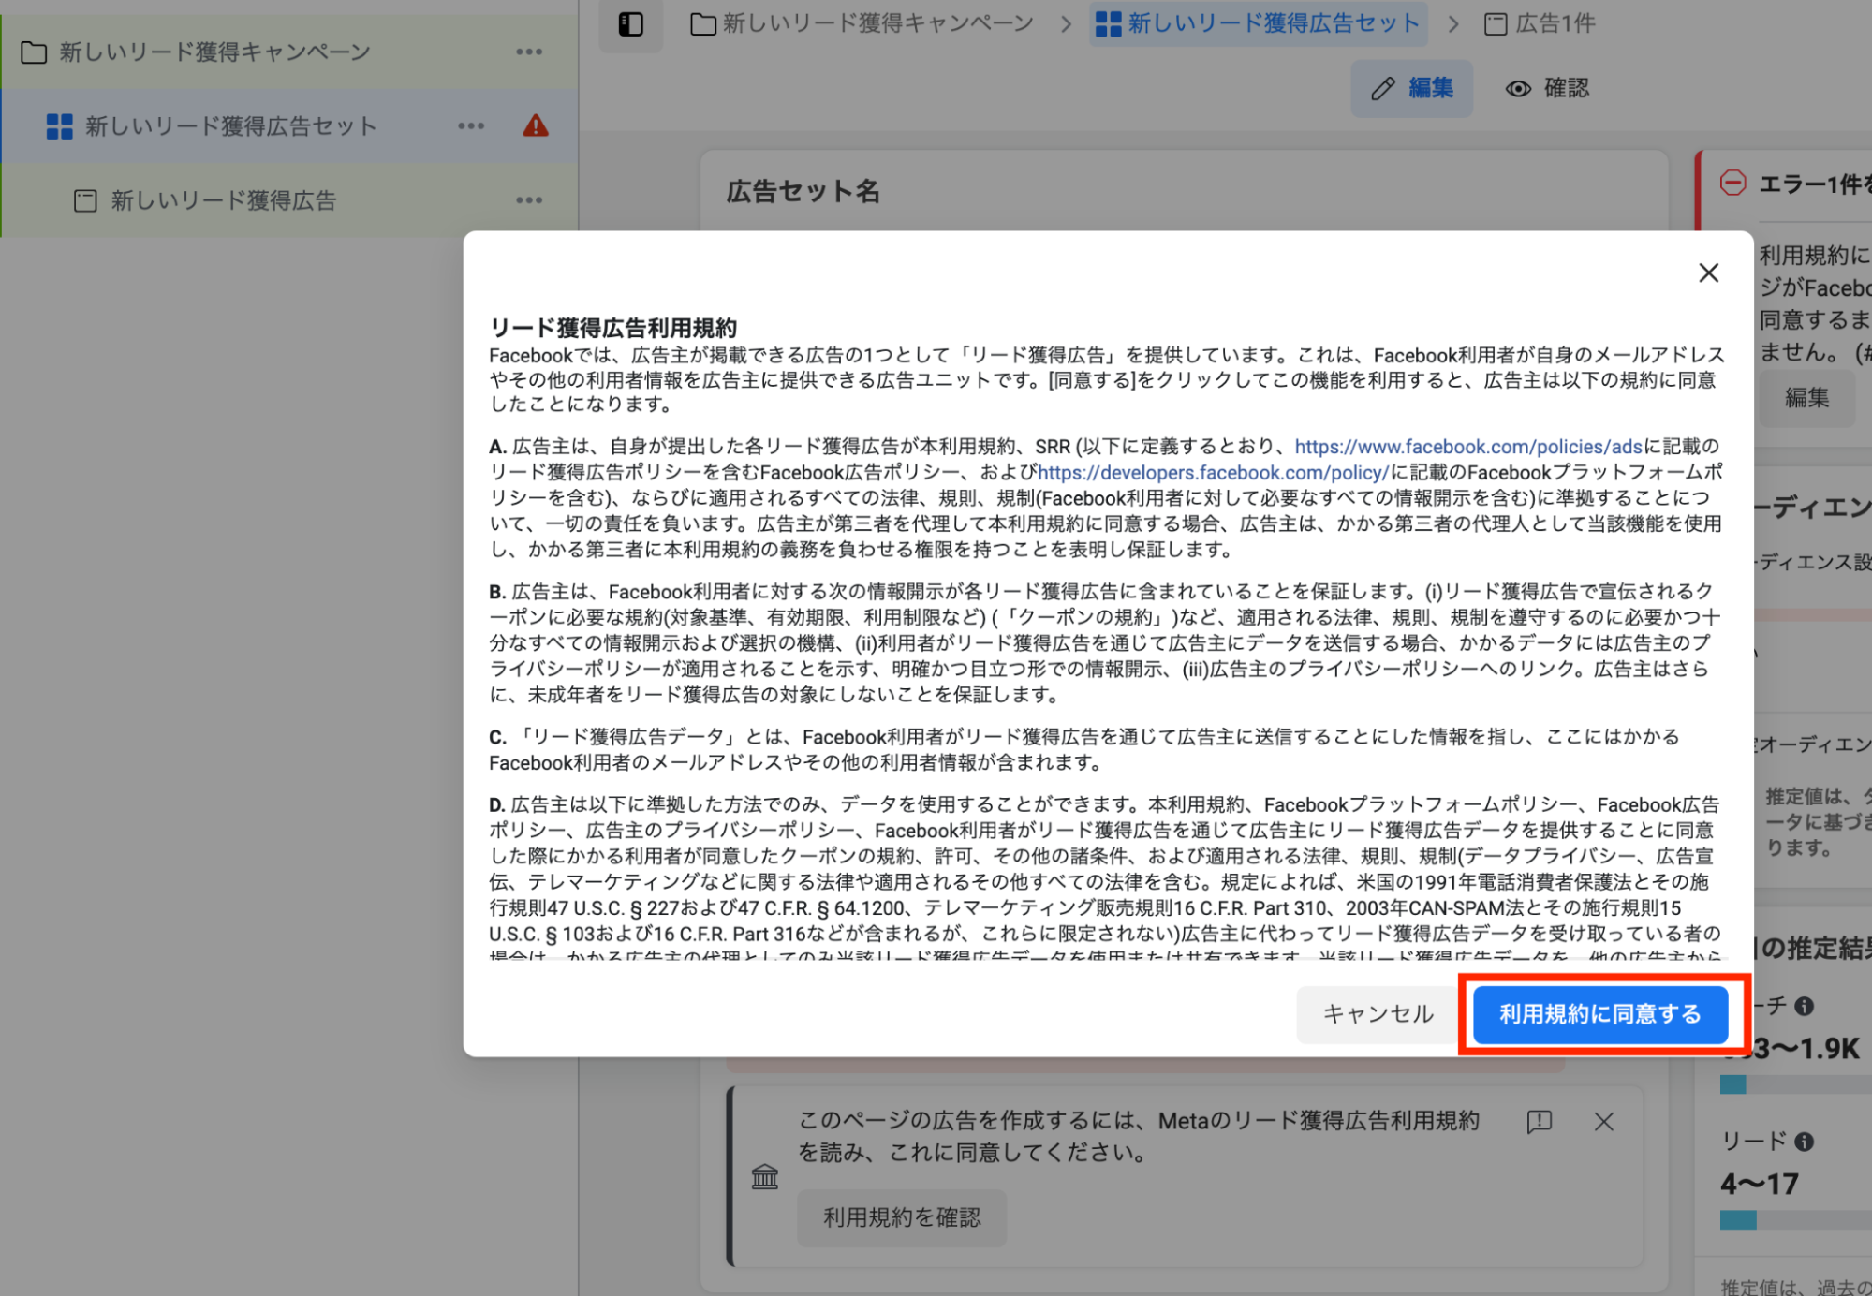Click the 編集 button in the error panel
The width and height of the screenshot is (1872, 1297).
pos(1806,398)
